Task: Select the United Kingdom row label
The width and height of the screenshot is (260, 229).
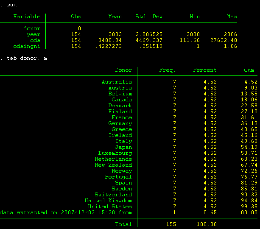Action: coord(109,201)
